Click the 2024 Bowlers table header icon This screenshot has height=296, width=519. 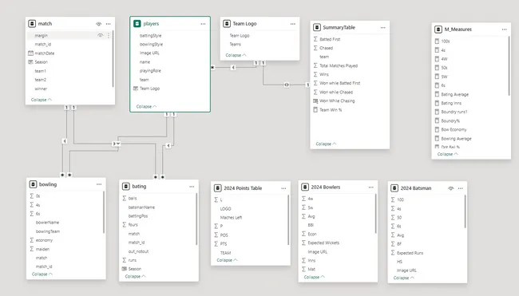[304, 187]
